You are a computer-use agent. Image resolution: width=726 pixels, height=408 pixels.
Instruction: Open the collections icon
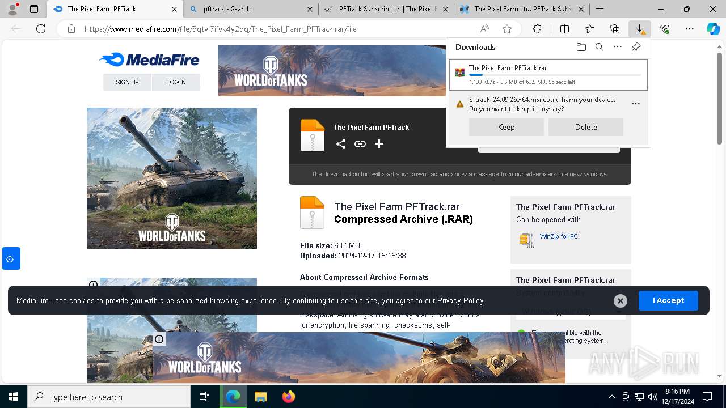tap(615, 29)
